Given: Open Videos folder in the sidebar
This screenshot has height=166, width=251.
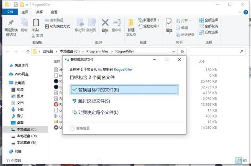Looking at the screenshot, I should pos(18,89).
